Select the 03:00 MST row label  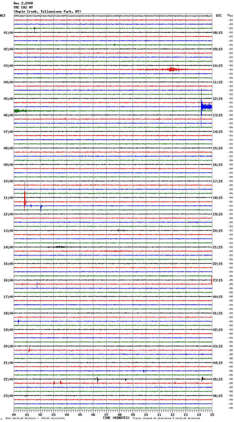point(8,66)
